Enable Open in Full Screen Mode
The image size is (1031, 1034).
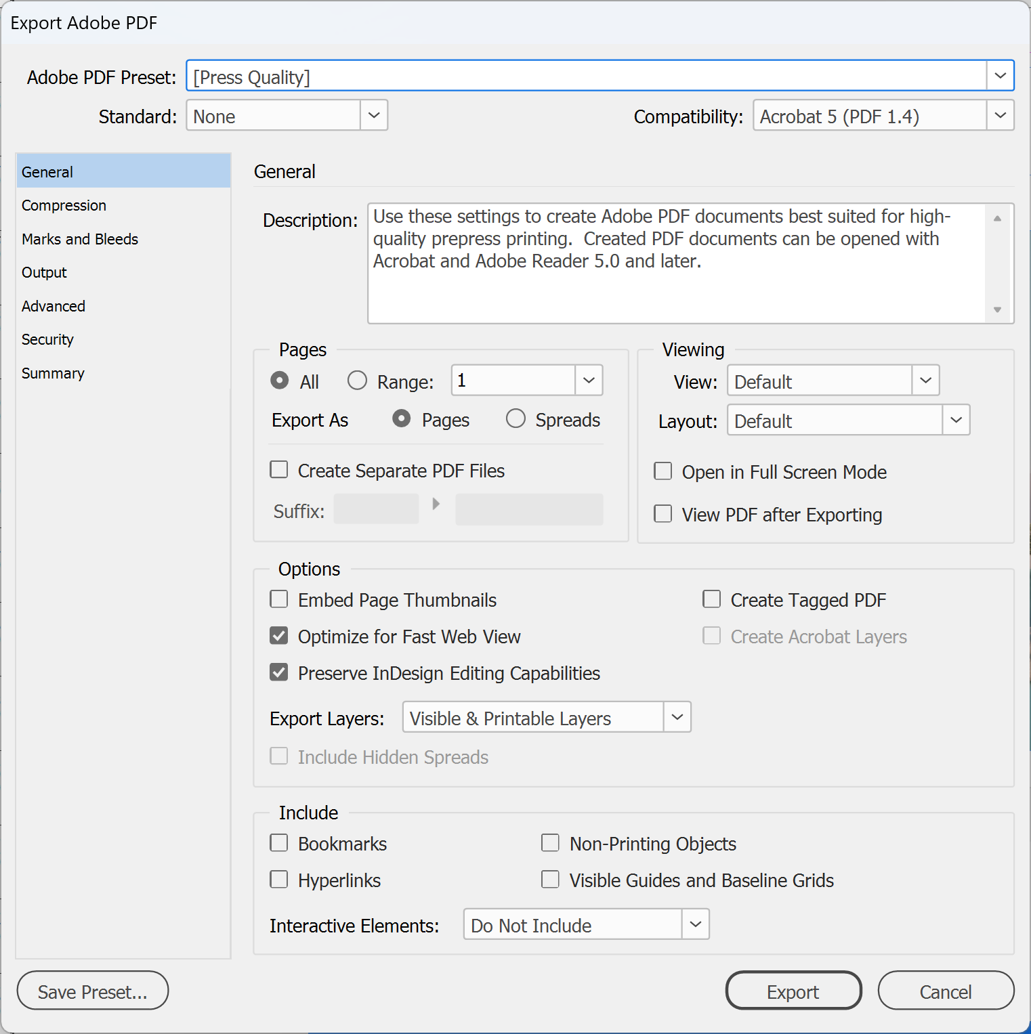[662, 471]
